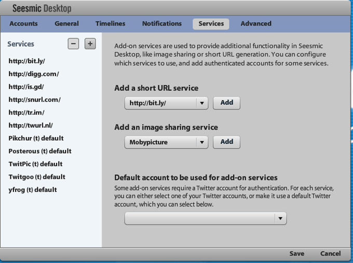Click the 'Add an image sharing service' heading
Screen dimensions: 353x263
tap(166, 127)
